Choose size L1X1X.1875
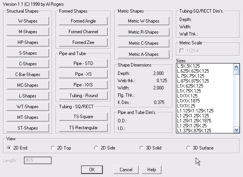The height and width of the screenshot is (177, 243). (205, 101)
